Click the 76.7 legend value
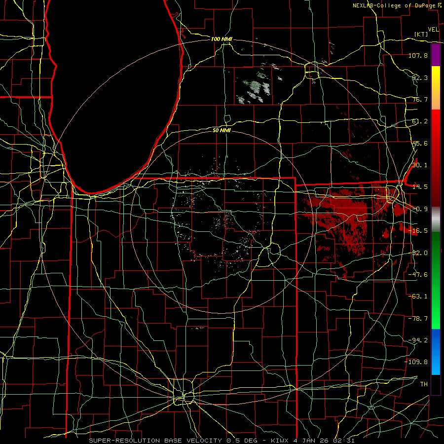 click(x=420, y=99)
